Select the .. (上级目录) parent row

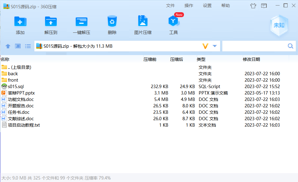[x=20, y=67]
